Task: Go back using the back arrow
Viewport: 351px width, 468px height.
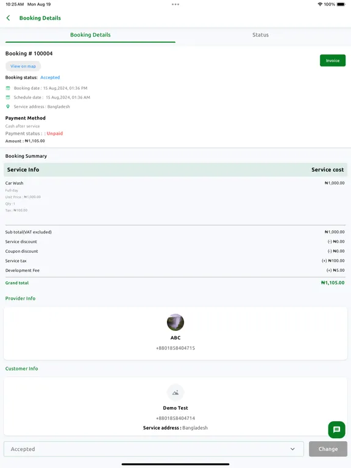Action: [x=8, y=18]
